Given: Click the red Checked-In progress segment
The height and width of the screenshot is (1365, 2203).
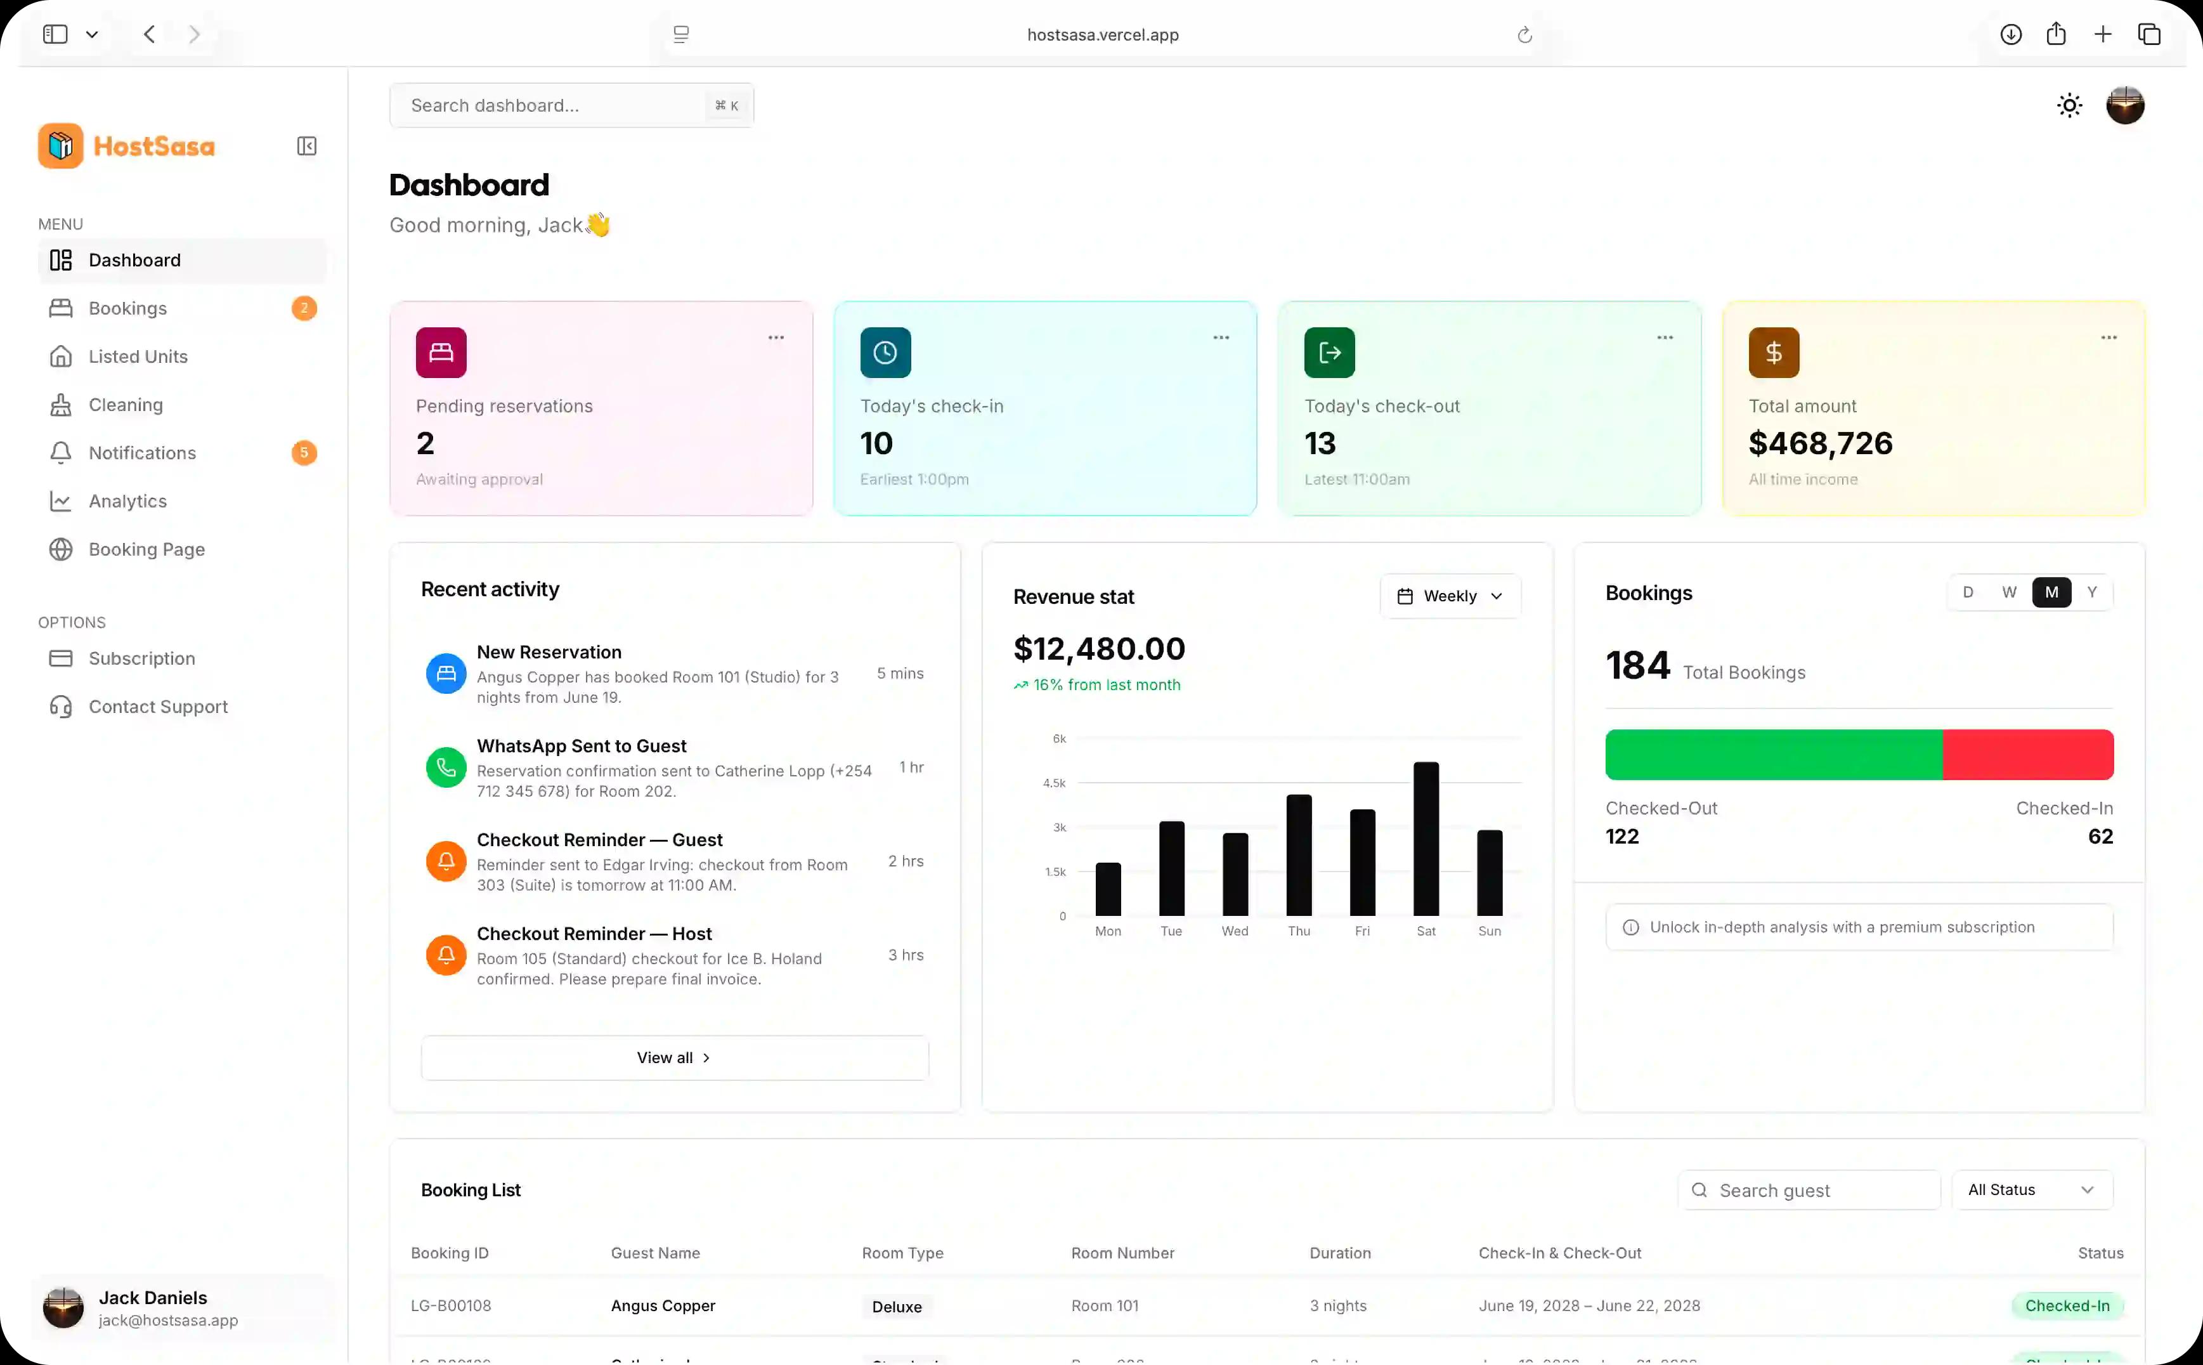Looking at the screenshot, I should 2028,755.
